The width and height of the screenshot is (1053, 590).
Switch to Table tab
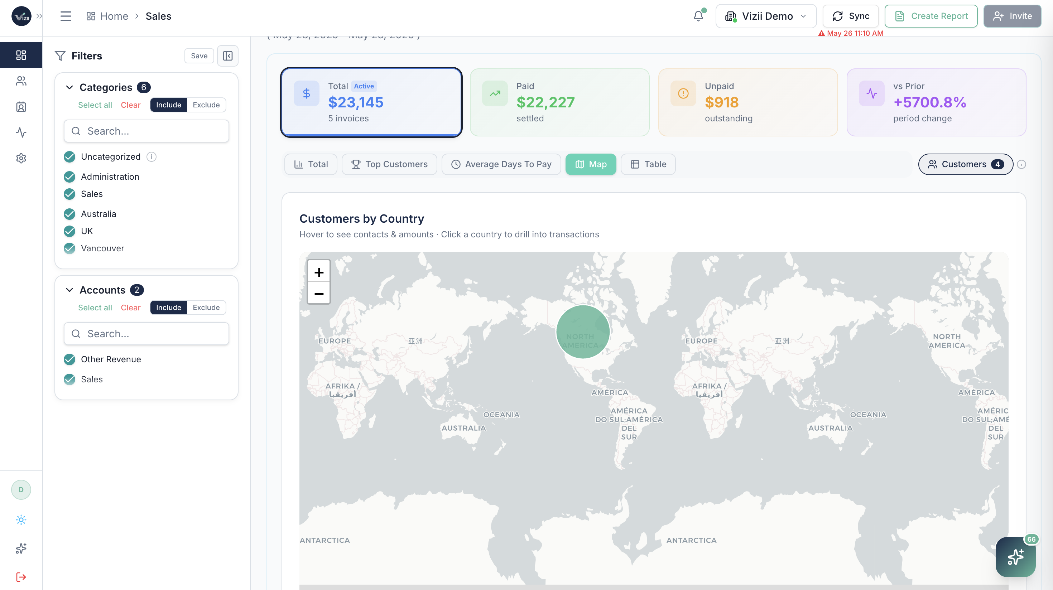click(x=648, y=164)
